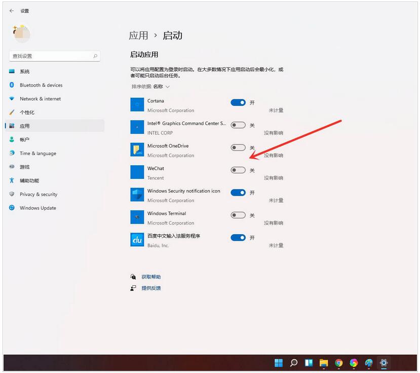
Task: Open Bluetooth & devices settings
Action: pyautogui.click(x=55, y=85)
